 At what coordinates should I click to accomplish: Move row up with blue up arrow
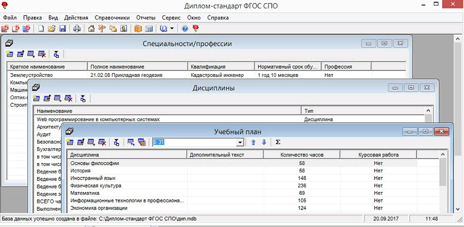253,142
